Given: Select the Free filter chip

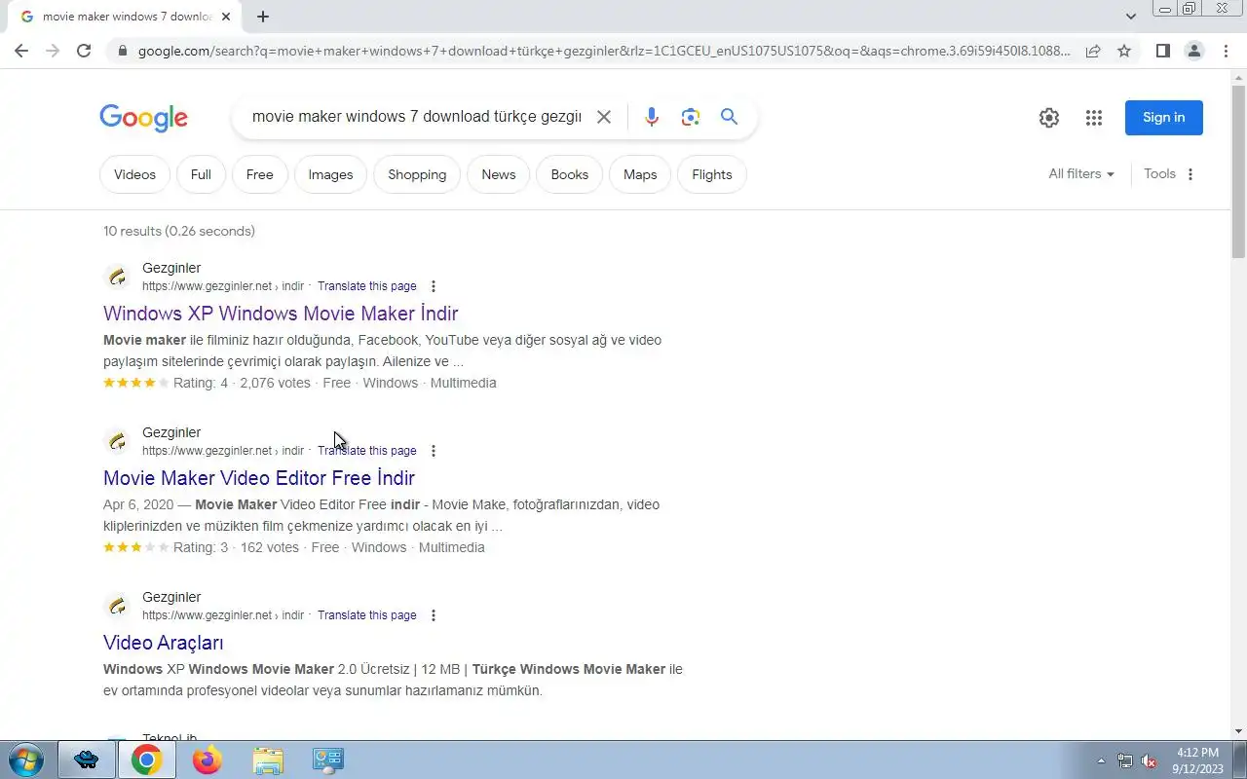Looking at the screenshot, I should [x=260, y=175].
